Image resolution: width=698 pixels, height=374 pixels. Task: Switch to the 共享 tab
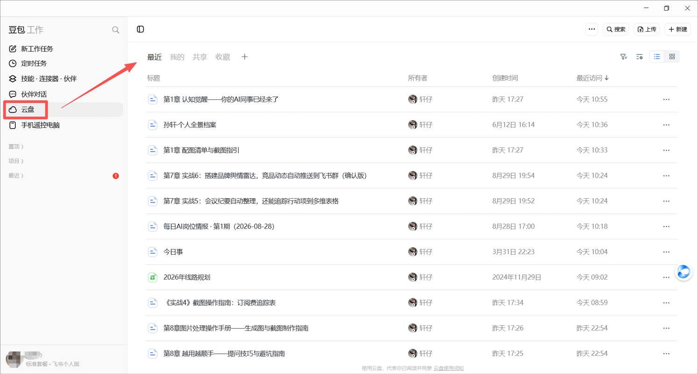(x=200, y=57)
